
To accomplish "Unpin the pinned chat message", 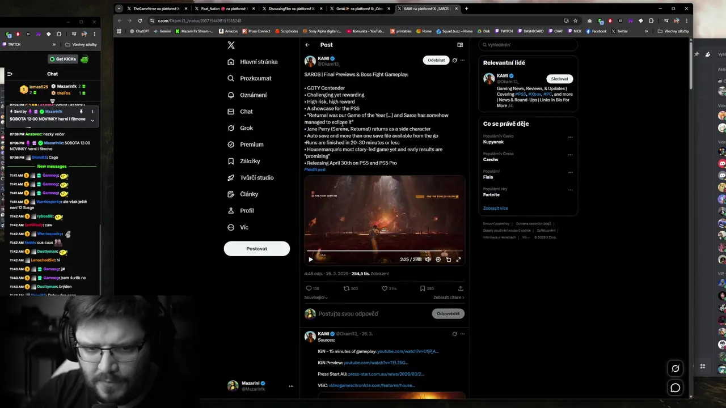I will (81, 112).
